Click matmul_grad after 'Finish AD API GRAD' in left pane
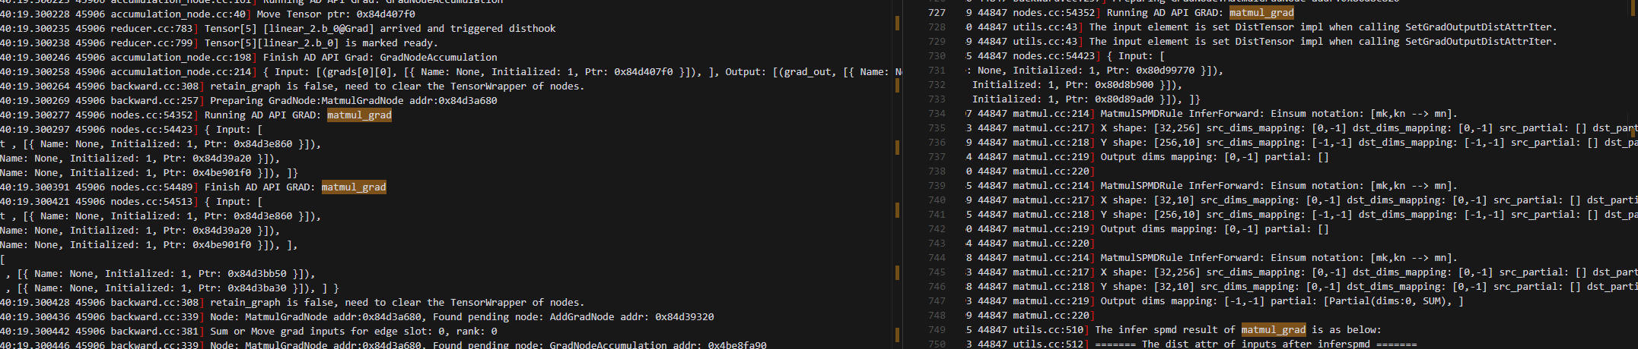The height and width of the screenshot is (349, 1638). pos(354,187)
